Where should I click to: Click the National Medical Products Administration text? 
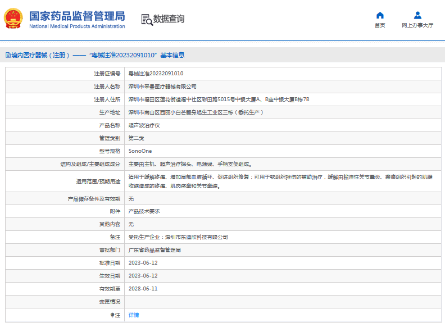pyautogui.click(x=77, y=26)
